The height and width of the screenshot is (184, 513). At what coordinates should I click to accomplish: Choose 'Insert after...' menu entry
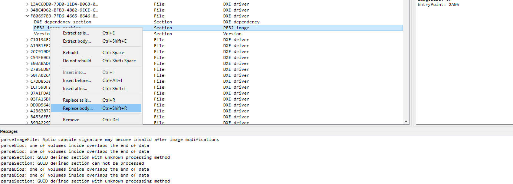[96, 89]
